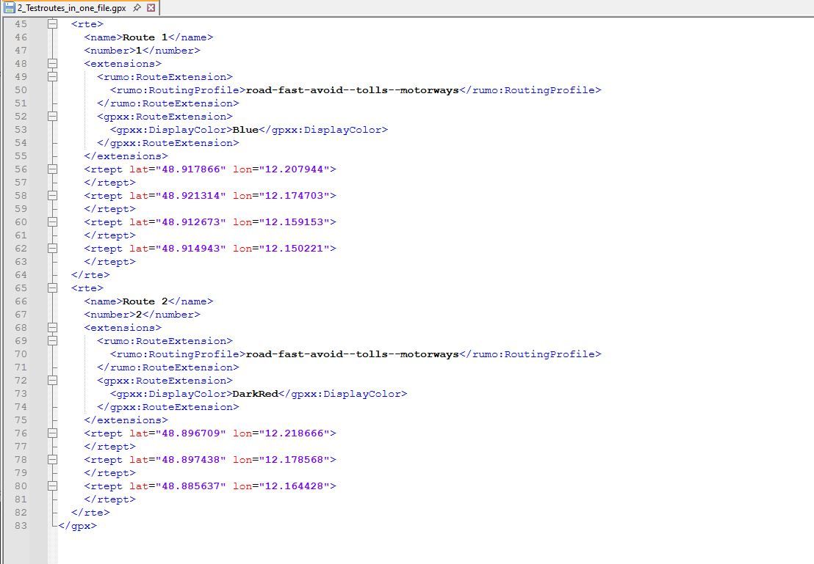Pin the 2_Testroutes_in_one_file.gpx tab

(137, 7)
